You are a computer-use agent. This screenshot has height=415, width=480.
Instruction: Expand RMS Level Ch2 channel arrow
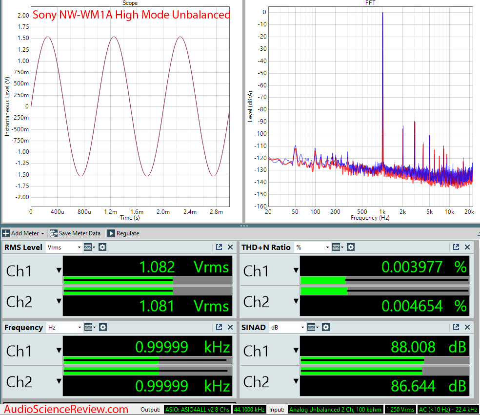[59, 301]
